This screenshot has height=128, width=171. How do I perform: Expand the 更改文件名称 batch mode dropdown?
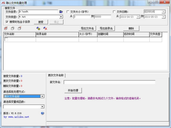pyautogui.click(x=42, y=96)
